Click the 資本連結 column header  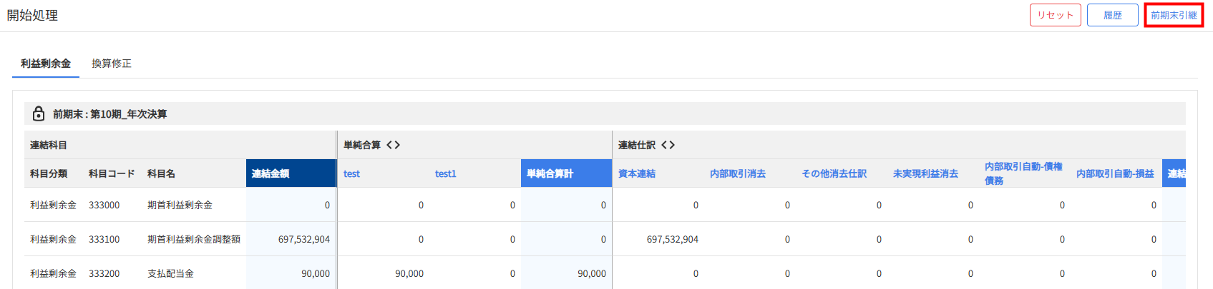[x=637, y=173]
